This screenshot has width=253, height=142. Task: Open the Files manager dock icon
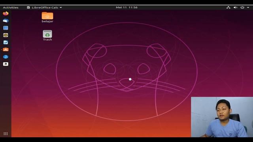coord(6,28)
